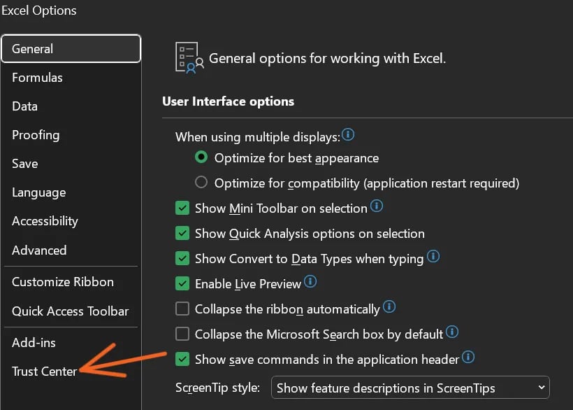Enable Collapse the ribbon automatically checkbox
This screenshot has width=573, height=410.
pos(182,309)
